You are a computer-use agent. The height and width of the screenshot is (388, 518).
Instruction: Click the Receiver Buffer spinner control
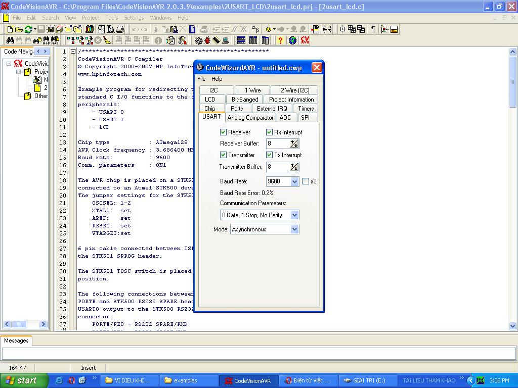(x=294, y=144)
